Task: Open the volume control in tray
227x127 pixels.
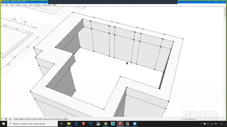Action: click(208, 124)
